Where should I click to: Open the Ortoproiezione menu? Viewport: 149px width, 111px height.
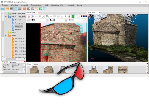pyautogui.click(x=36, y=5)
